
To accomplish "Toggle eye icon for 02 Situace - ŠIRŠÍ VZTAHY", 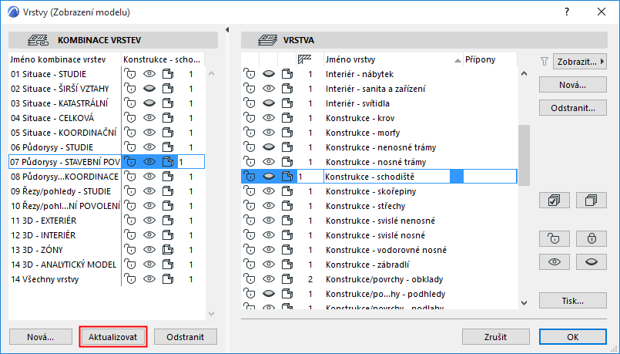I will click(x=149, y=89).
